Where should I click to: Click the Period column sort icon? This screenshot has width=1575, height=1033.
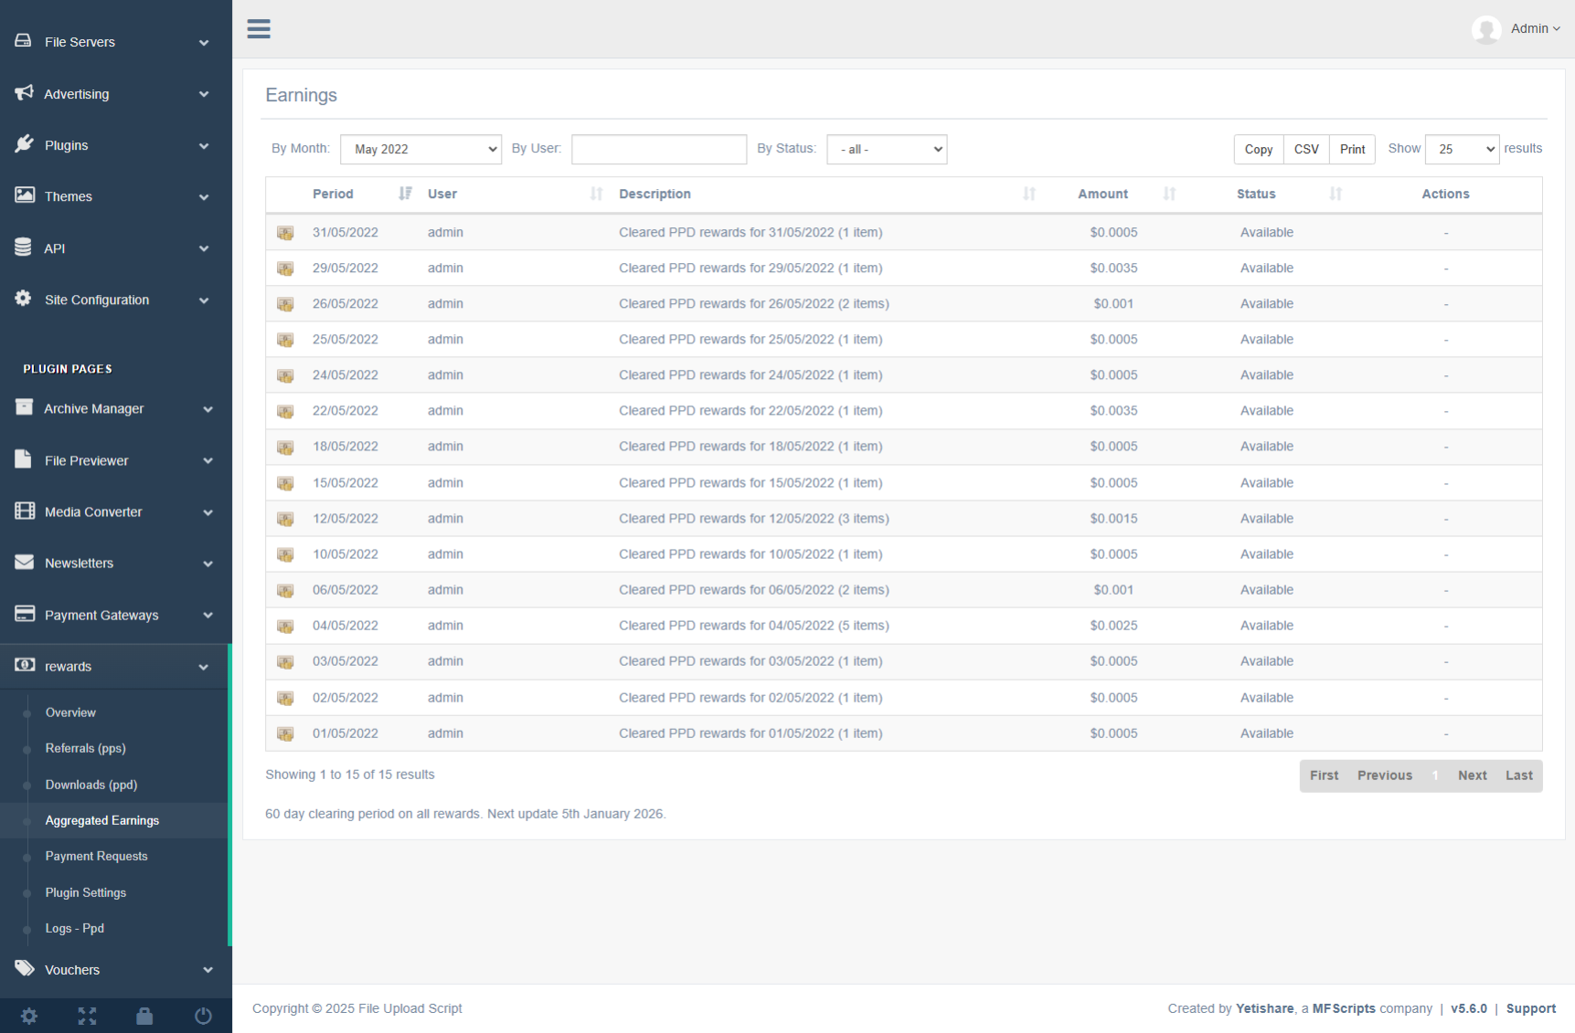405,194
